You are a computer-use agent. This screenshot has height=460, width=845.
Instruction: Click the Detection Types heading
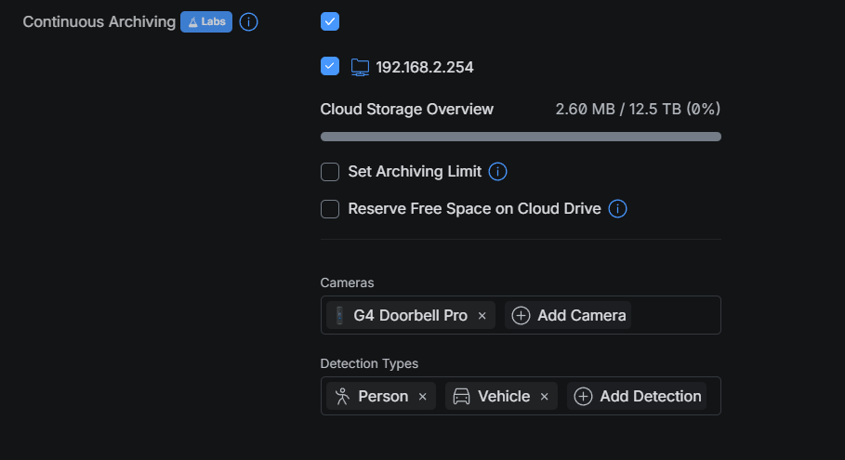(369, 363)
